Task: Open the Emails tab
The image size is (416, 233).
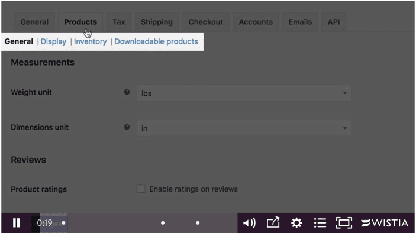Action: 300,22
